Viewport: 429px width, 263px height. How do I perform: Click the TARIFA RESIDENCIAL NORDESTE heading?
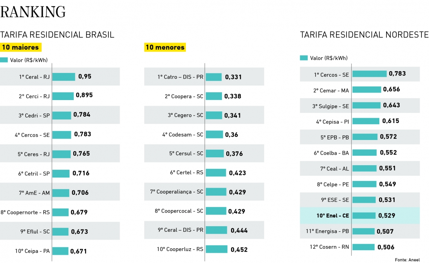pyautogui.click(x=364, y=35)
